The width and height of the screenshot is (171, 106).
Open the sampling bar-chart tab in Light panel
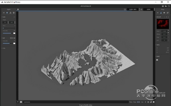(10, 13)
